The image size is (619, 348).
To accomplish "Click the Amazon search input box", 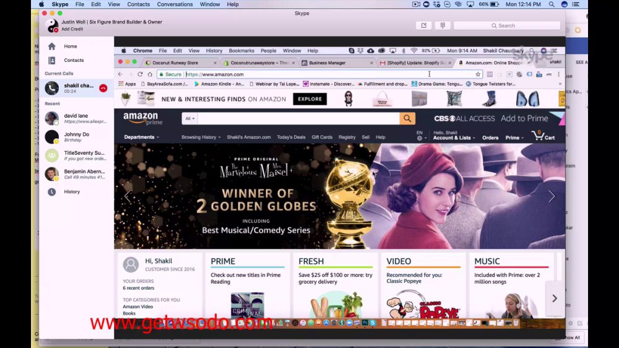I will pyautogui.click(x=298, y=118).
